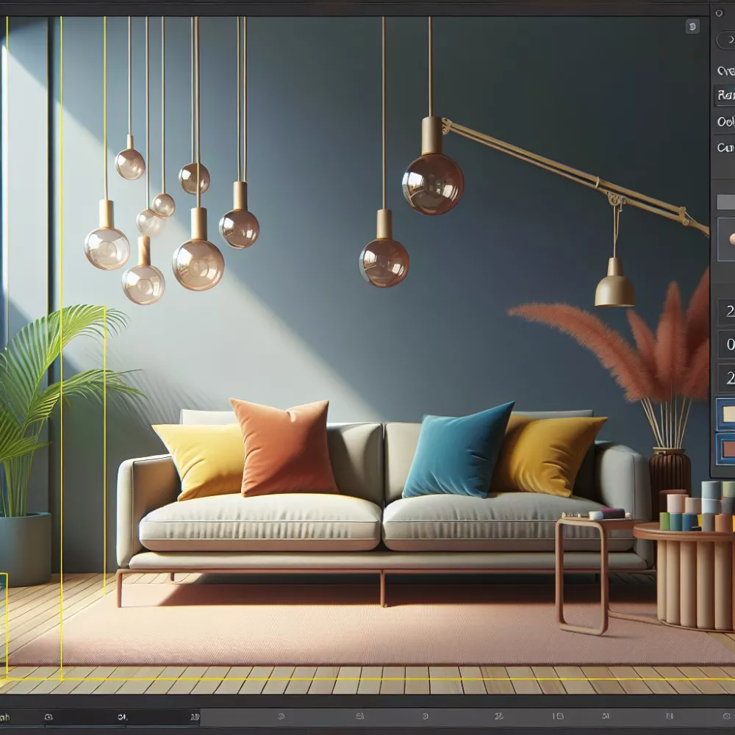Click the camera-like icon in the bottom bar

point(49,717)
